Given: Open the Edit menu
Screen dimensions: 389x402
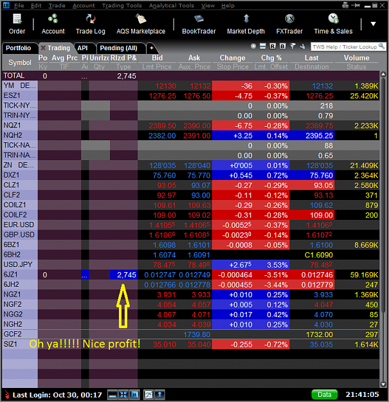Looking at the screenshot, I should (x=36, y=5).
